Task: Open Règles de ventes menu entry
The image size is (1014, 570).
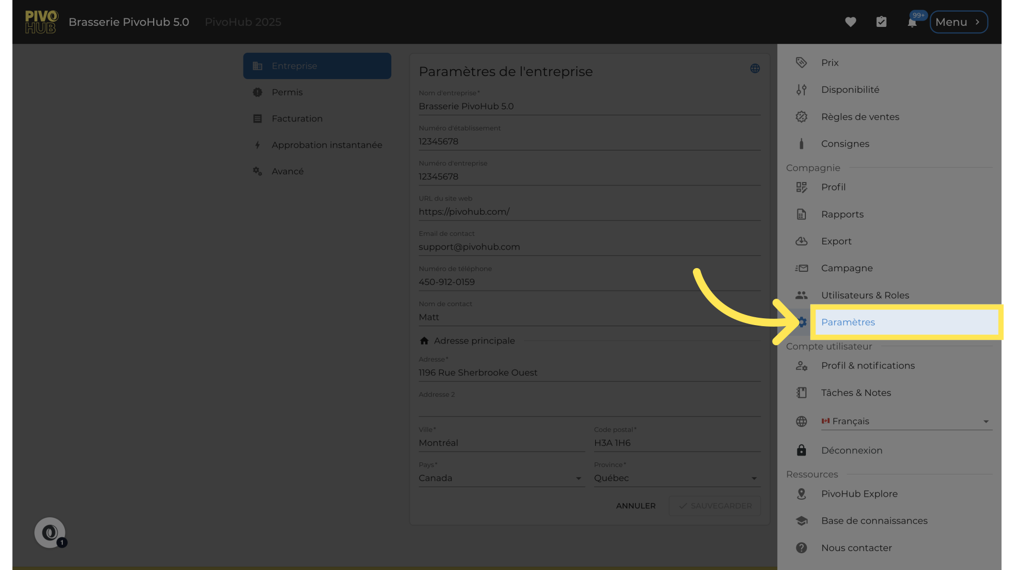Action: tap(889, 117)
